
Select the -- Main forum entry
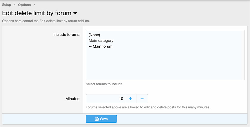point(100,46)
